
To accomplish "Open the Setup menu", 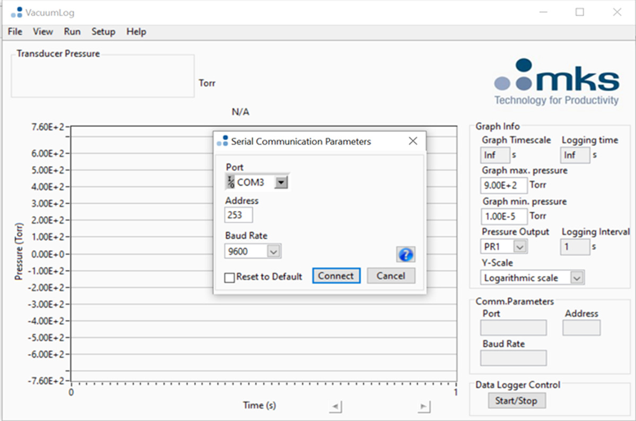I will [103, 32].
